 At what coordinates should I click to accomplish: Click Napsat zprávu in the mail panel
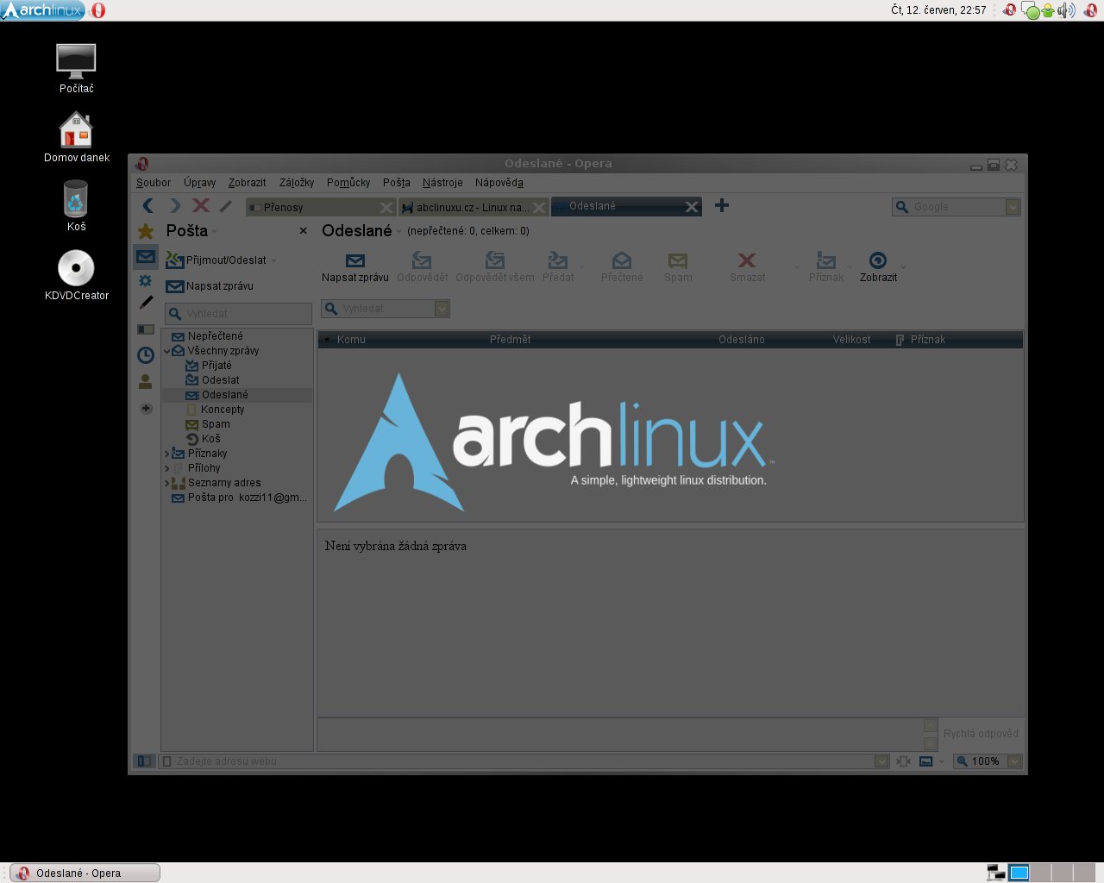click(210, 286)
